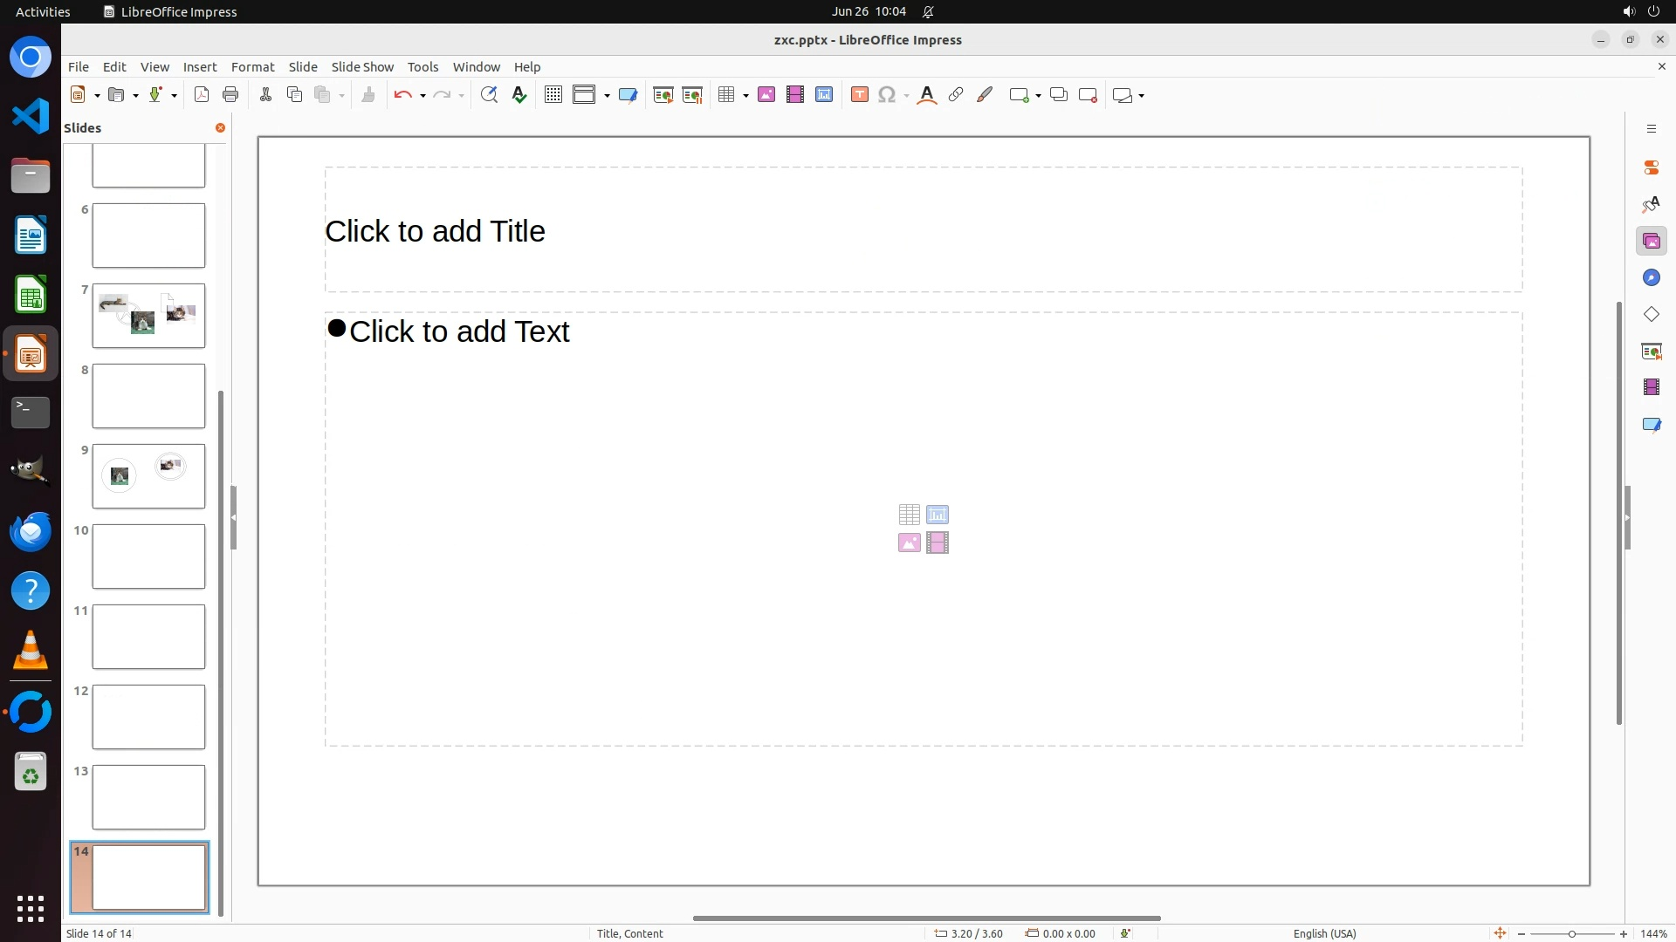This screenshot has width=1676, height=942.
Task: Expand the Undo history dropdown arrow
Action: 422,96
